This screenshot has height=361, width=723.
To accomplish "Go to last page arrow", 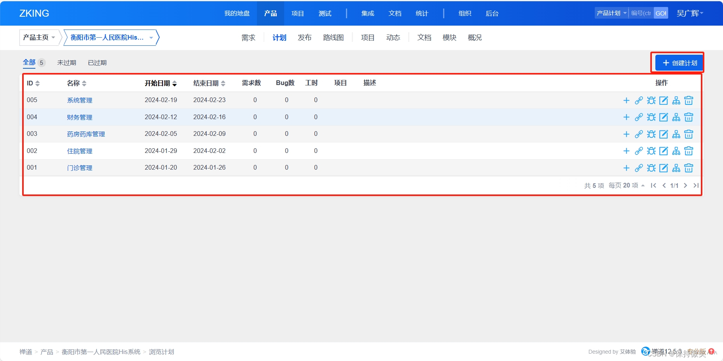I will pos(696,186).
